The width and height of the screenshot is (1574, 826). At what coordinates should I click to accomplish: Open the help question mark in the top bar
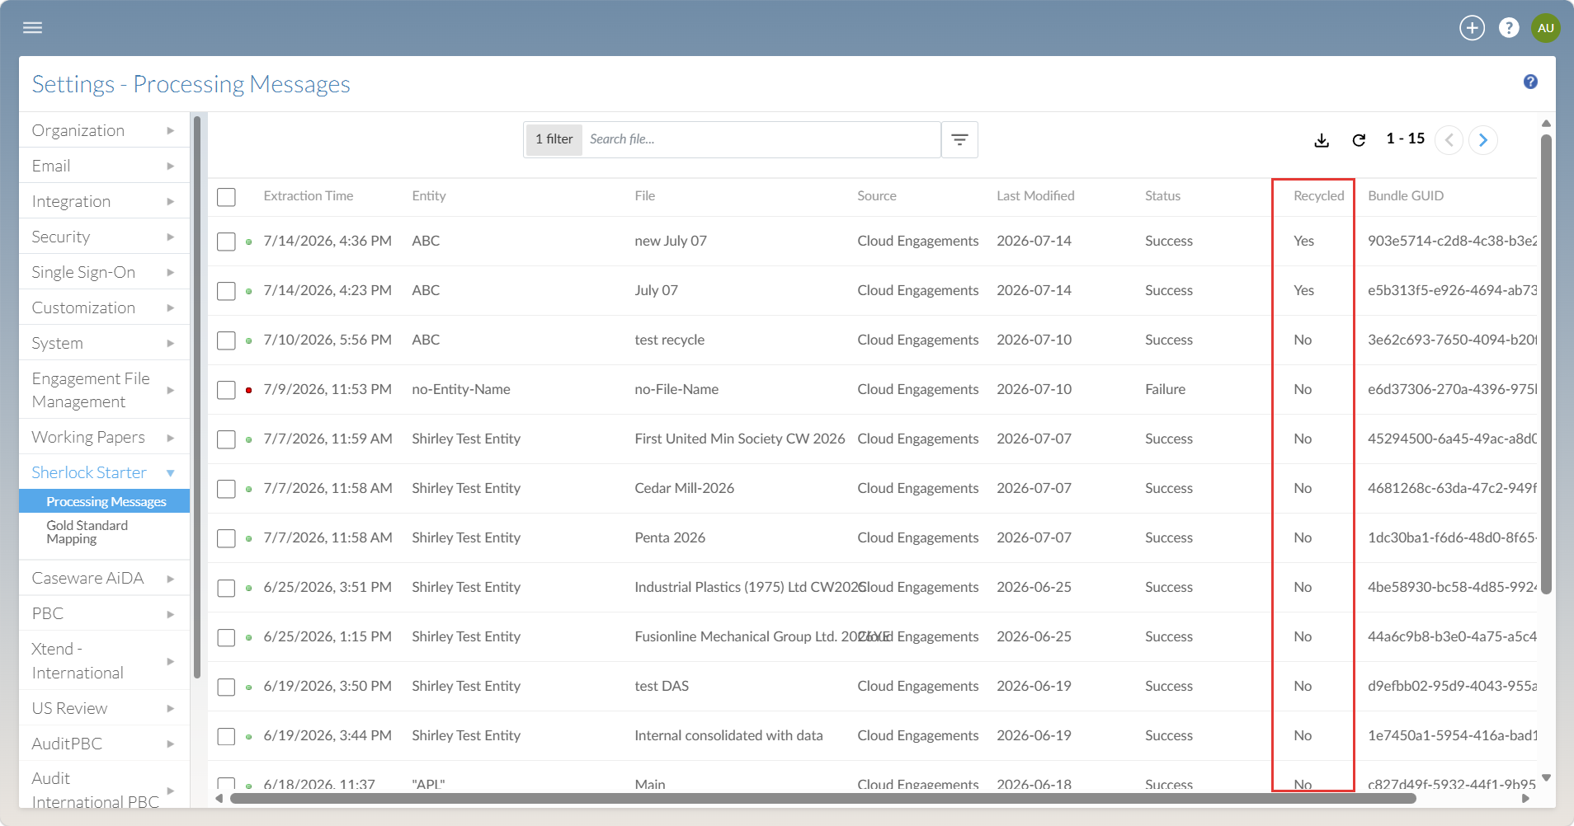pos(1509,28)
